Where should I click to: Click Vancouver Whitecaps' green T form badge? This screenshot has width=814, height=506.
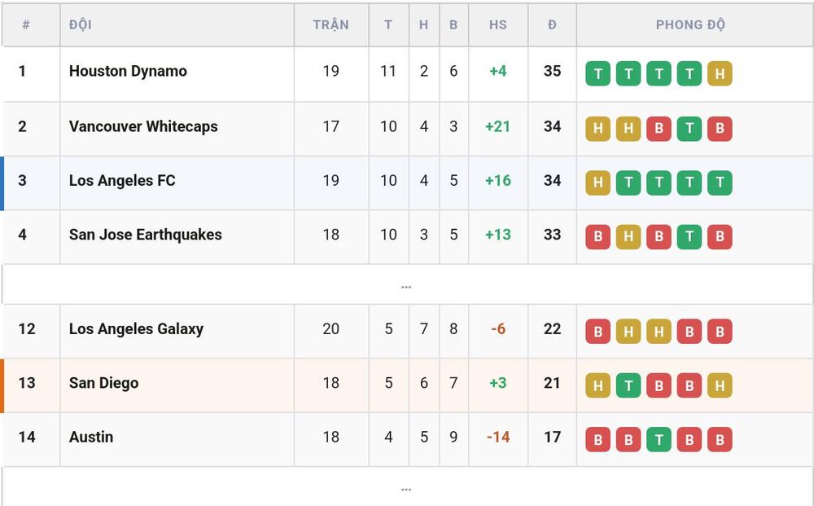coord(689,128)
